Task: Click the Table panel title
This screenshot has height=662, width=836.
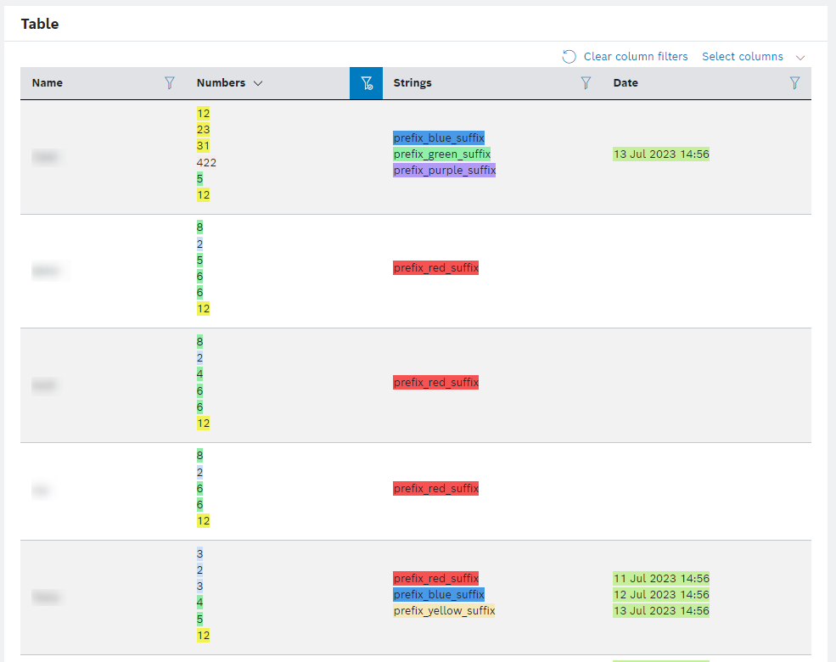Action: pyautogui.click(x=40, y=24)
